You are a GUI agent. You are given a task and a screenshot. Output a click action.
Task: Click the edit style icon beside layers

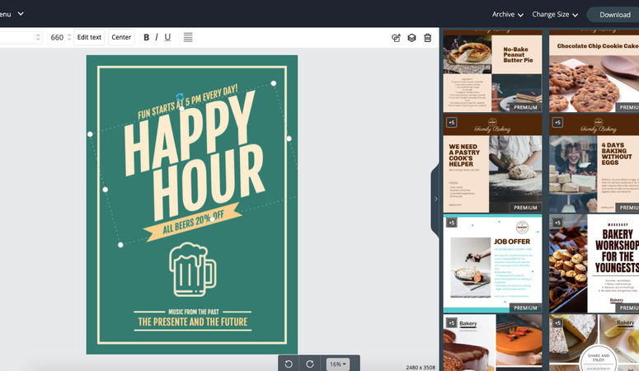click(x=396, y=37)
